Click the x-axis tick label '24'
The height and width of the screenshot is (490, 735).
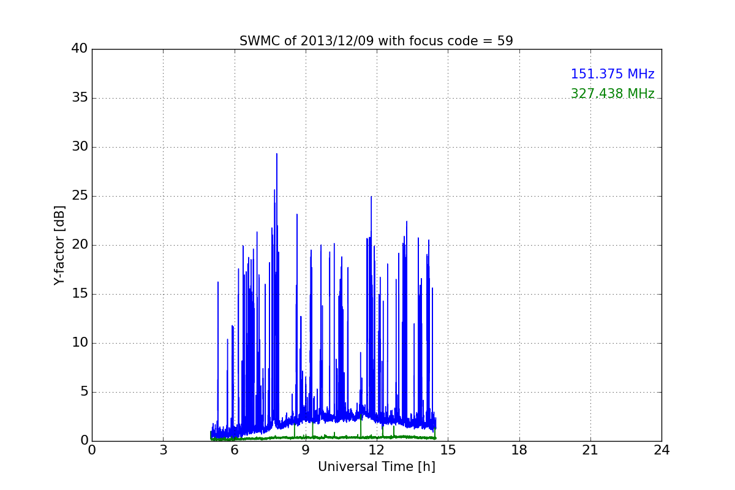pyautogui.click(x=661, y=450)
